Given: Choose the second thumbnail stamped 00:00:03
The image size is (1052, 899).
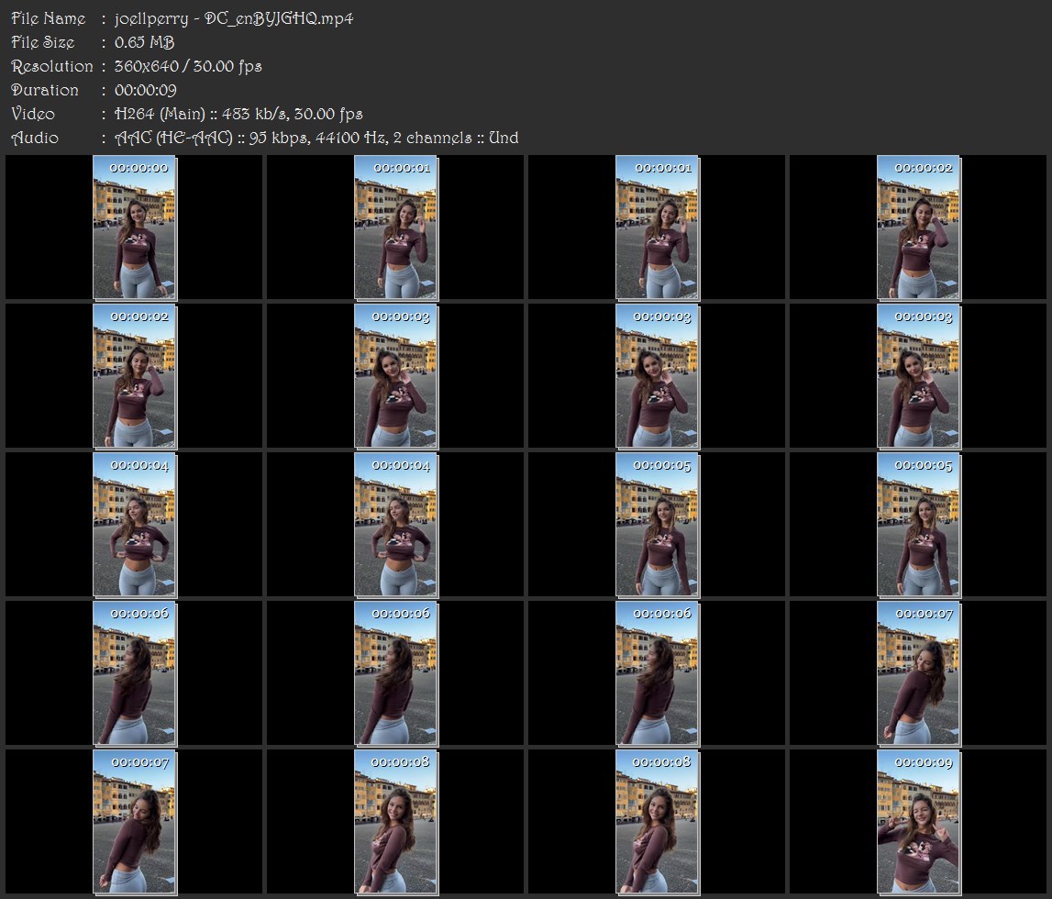Looking at the screenshot, I should point(658,376).
